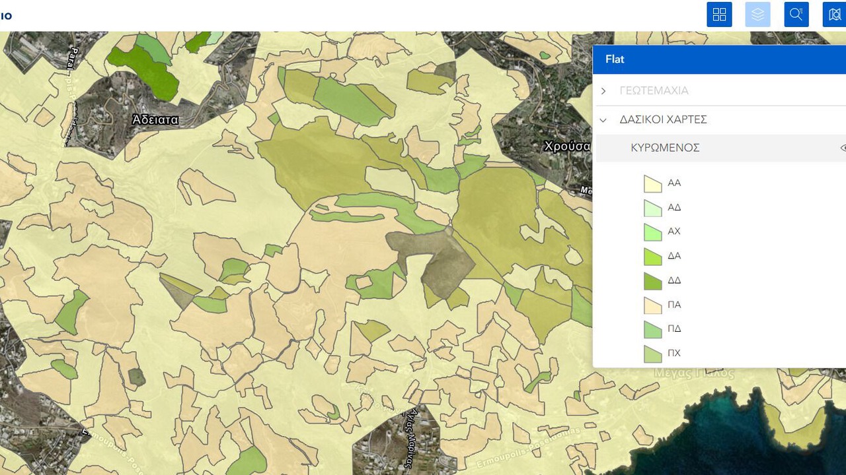This screenshot has height=475, width=846.
Task: Expand the ΓΕΩΤΕΜΑΧΙΑ layer group
Action: (603, 91)
